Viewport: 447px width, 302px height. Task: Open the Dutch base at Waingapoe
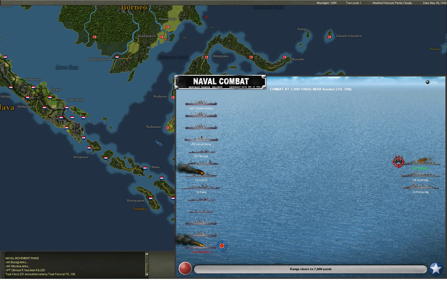coord(150,198)
